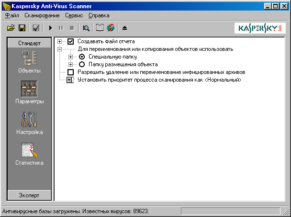Open the Сервис menu
The width and height of the screenshot is (291, 217).
[x=74, y=15]
